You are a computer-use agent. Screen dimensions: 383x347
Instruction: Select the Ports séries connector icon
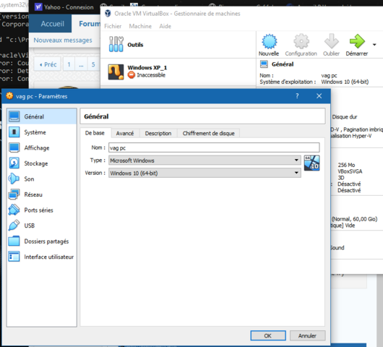point(14,210)
